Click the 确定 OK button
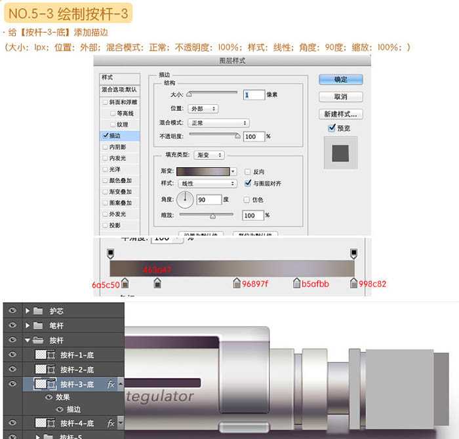Image resolution: width=459 pixels, height=439 pixels. [341, 79]
